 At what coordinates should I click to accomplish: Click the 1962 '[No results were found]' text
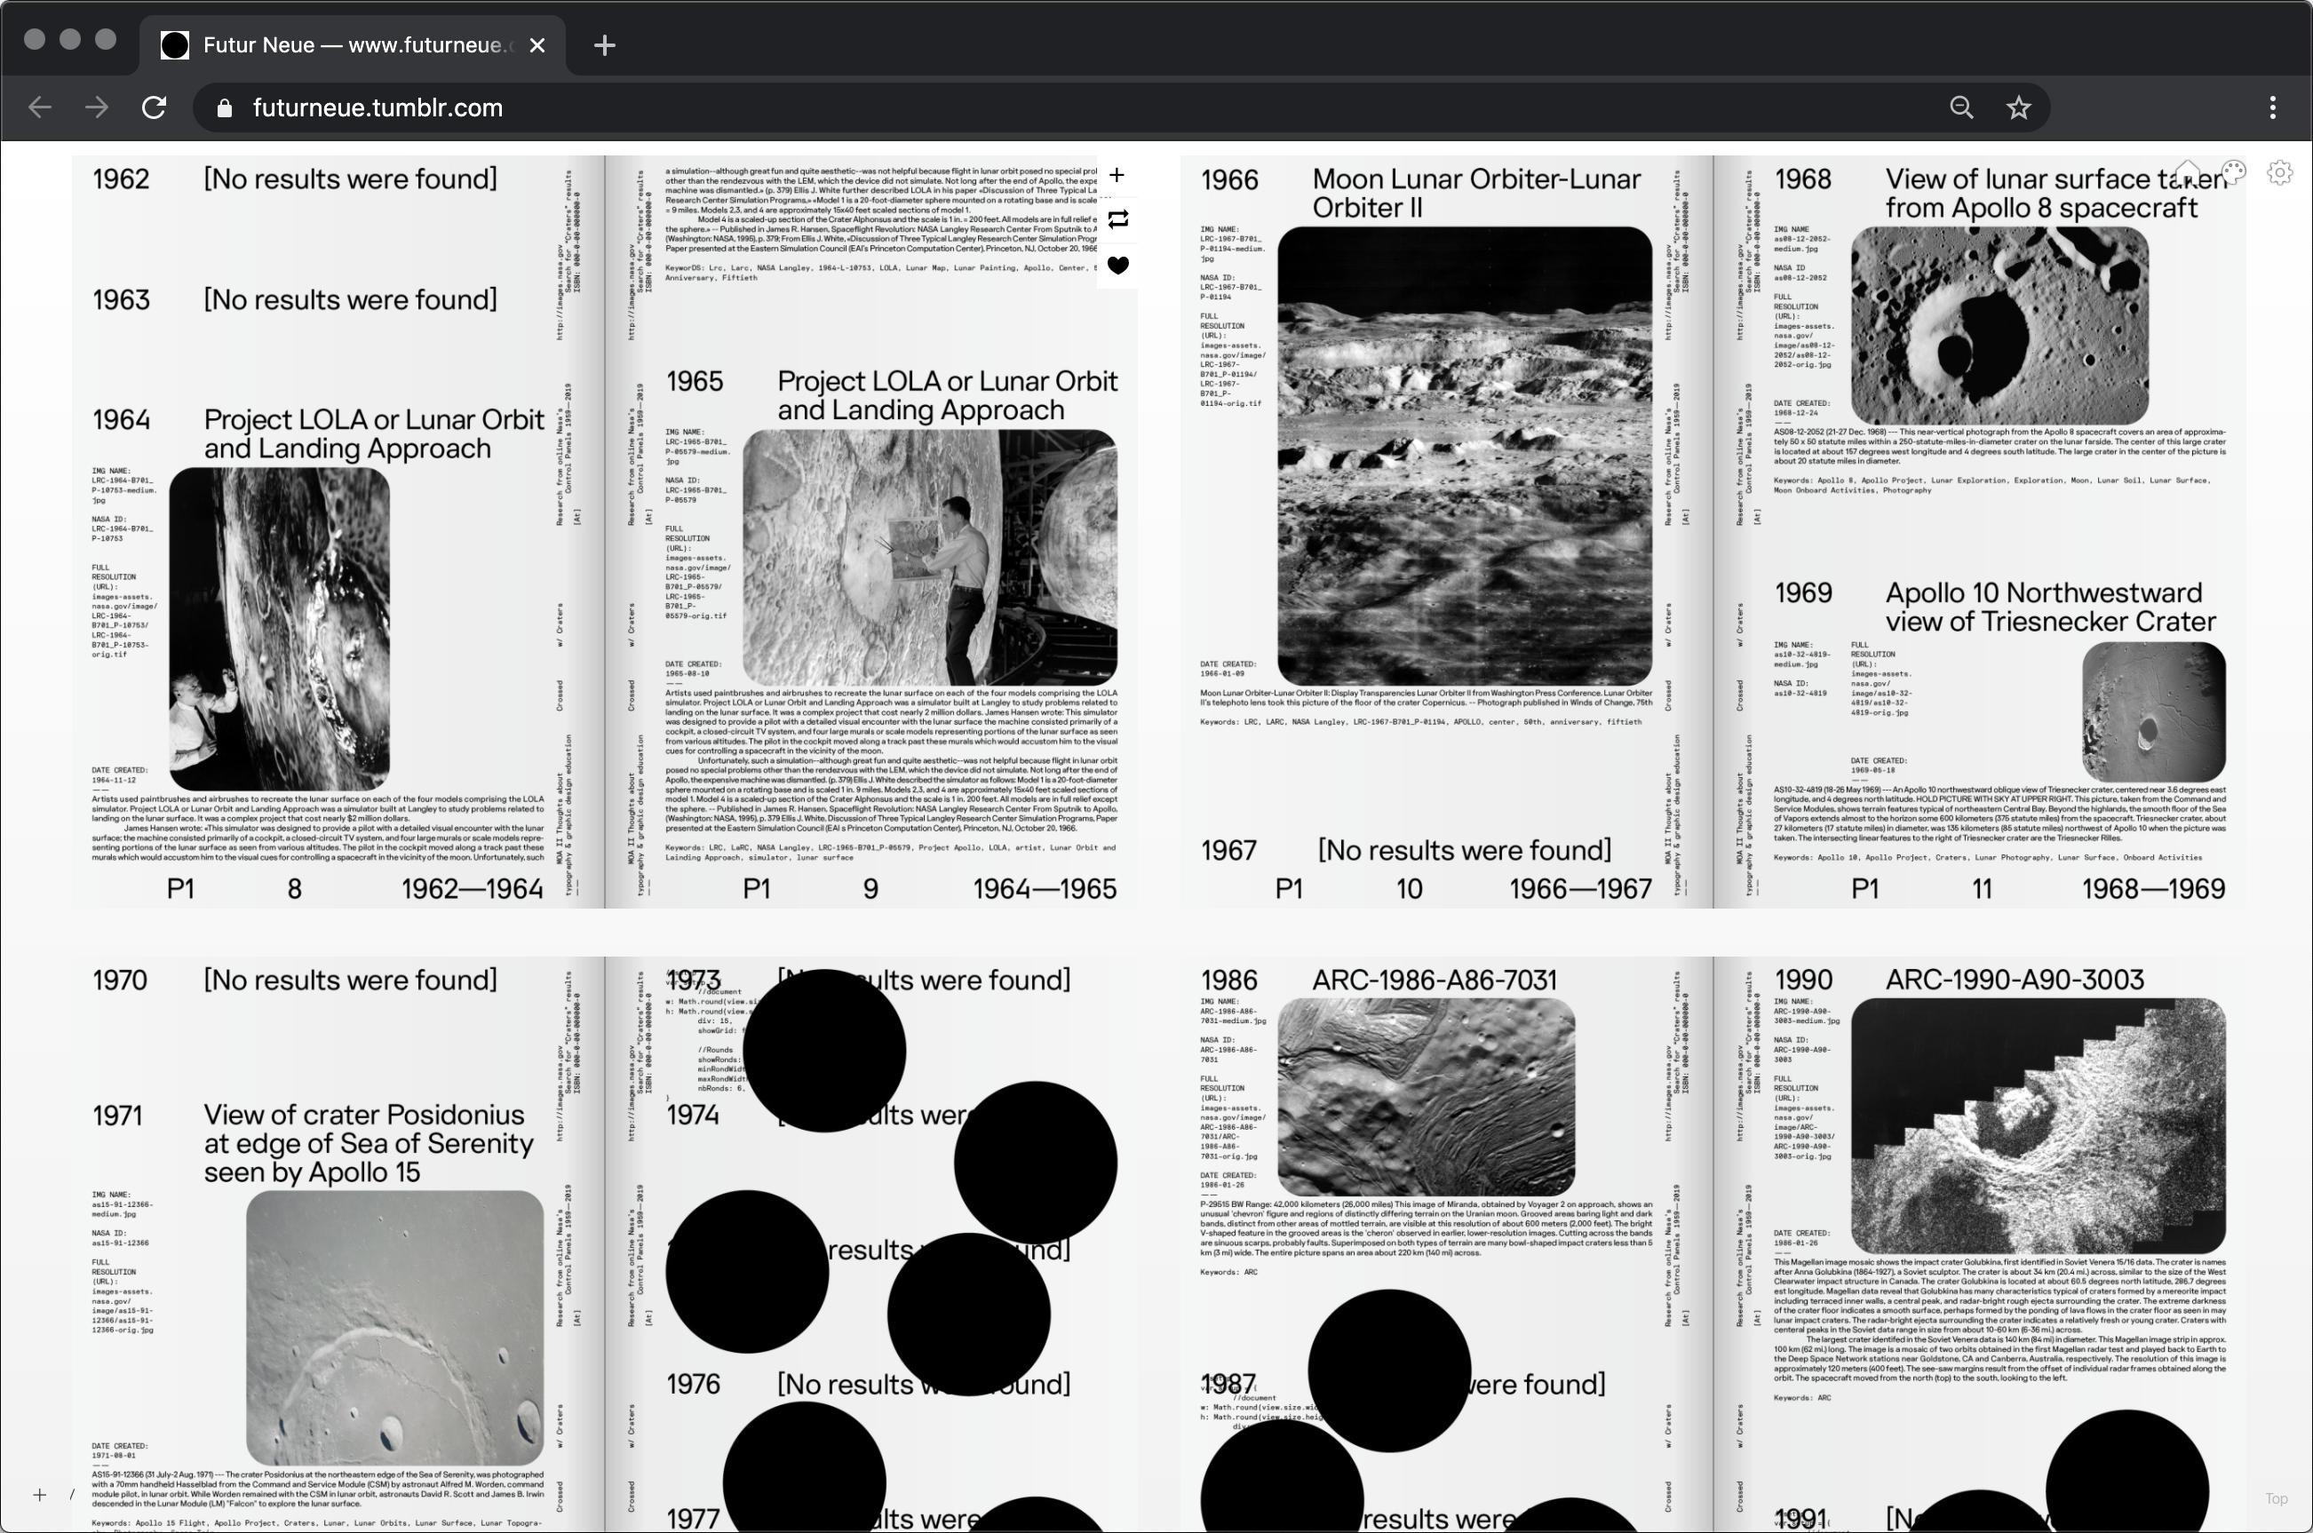point(350,179)
